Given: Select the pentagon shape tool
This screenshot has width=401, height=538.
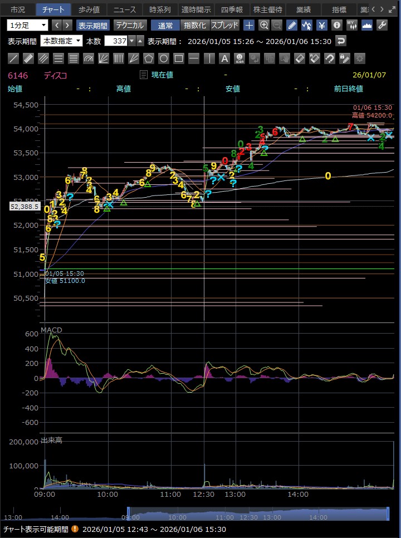Looking at the screenshot, I should tap(148, 58).
